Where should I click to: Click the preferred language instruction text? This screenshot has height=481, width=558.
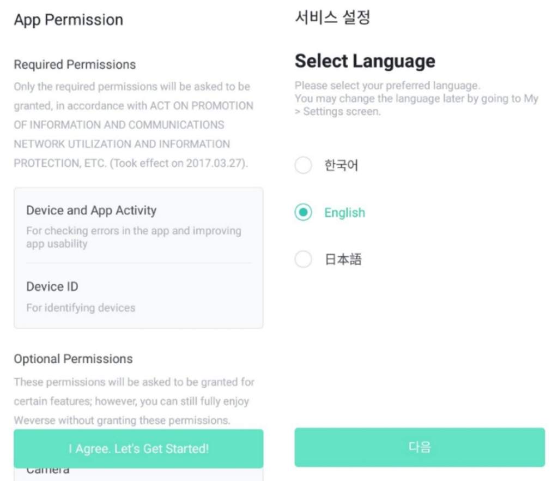tap(416, 99)
